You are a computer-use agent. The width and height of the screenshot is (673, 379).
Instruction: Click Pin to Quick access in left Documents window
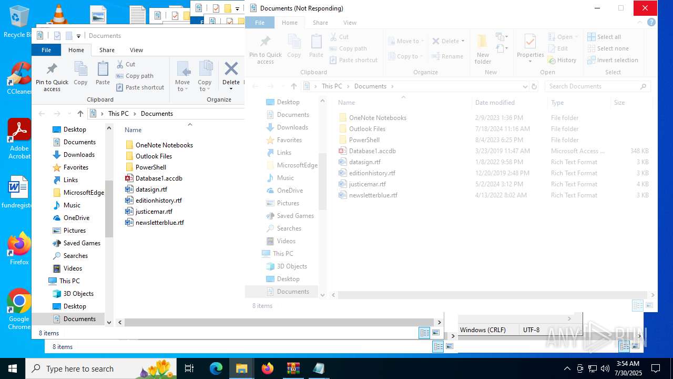coord(52,77)
